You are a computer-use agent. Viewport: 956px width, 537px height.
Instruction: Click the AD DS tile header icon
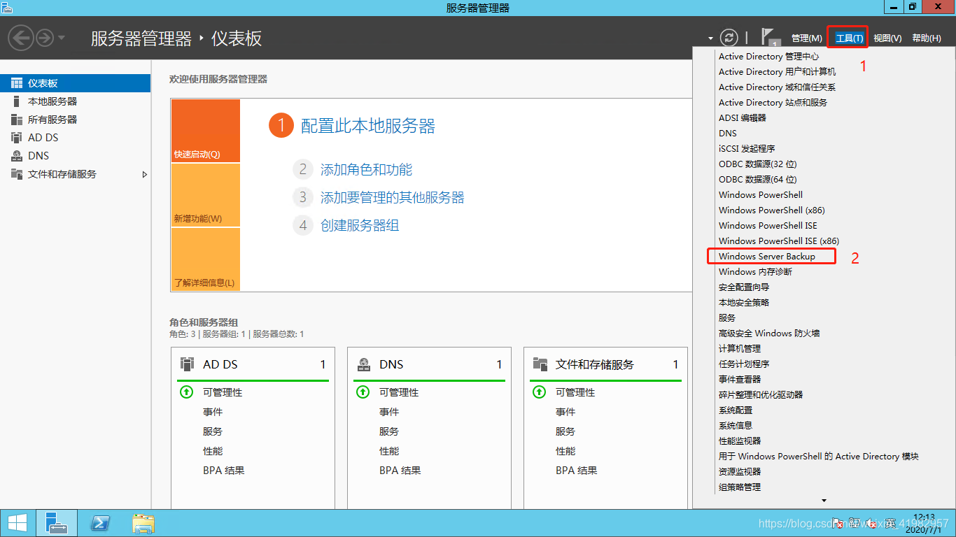tap(187, 364)
